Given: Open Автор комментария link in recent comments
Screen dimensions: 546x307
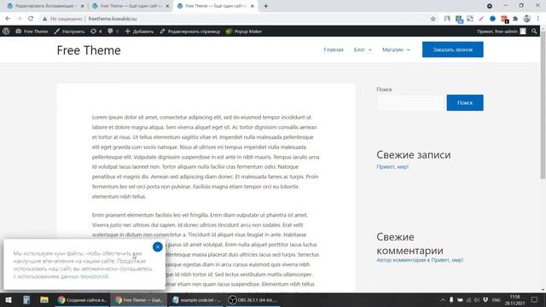Looking at the screenshot, I should click(x=401, y=260).
